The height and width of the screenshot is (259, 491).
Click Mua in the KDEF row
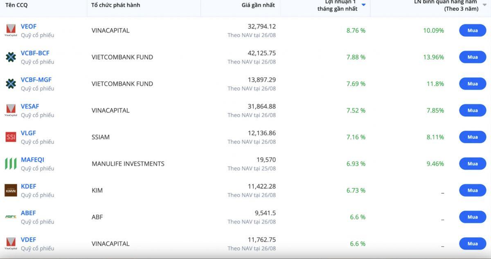coord(473,190)
